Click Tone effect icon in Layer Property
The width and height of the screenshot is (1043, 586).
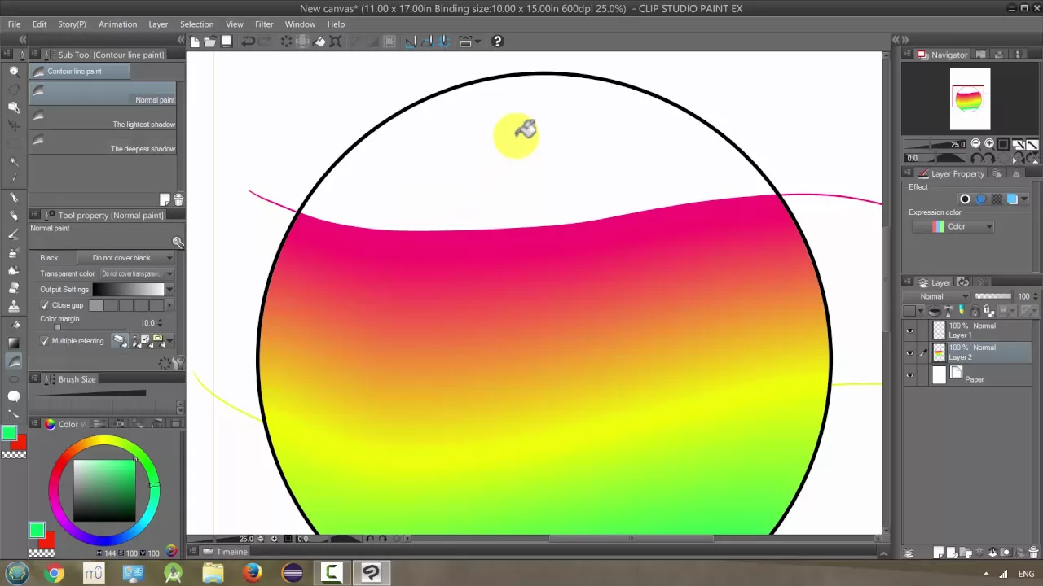(x=997, y=199)
